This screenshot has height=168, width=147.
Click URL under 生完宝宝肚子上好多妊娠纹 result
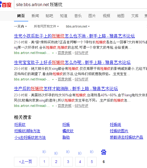[32, 79]
